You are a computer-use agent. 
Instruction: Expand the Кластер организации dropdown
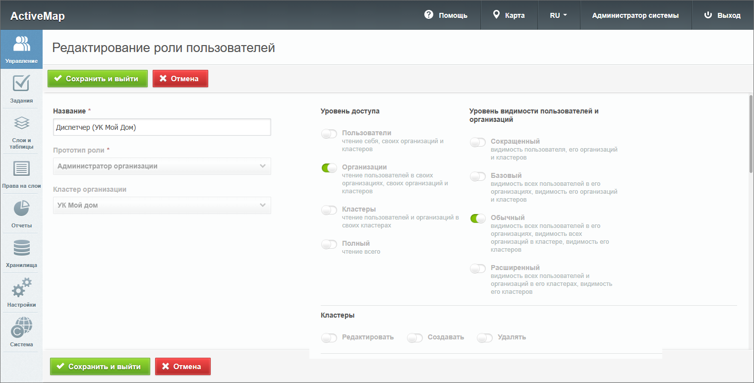tap(162, 206)
